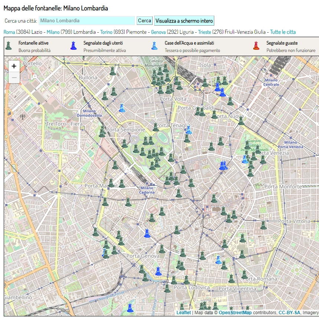
Task: Click the light-blue Case dell'Acqua legend icon
Action: tap(154, 46)
